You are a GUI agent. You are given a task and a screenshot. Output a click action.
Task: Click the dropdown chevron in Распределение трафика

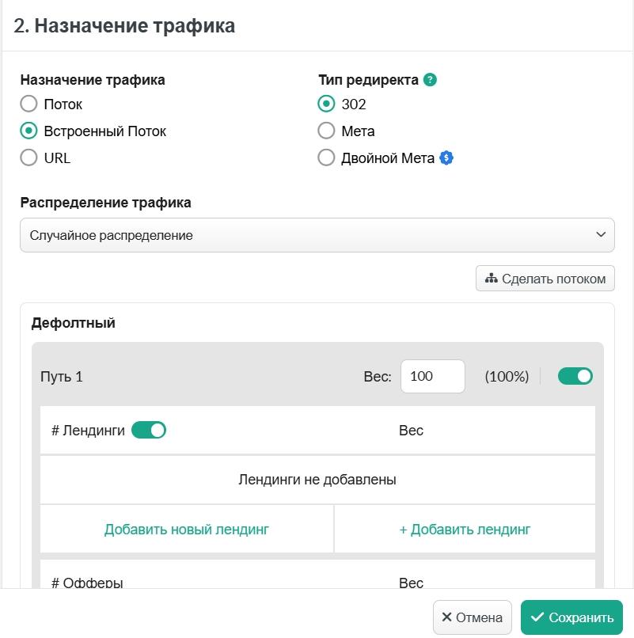(x=601, y=235)
